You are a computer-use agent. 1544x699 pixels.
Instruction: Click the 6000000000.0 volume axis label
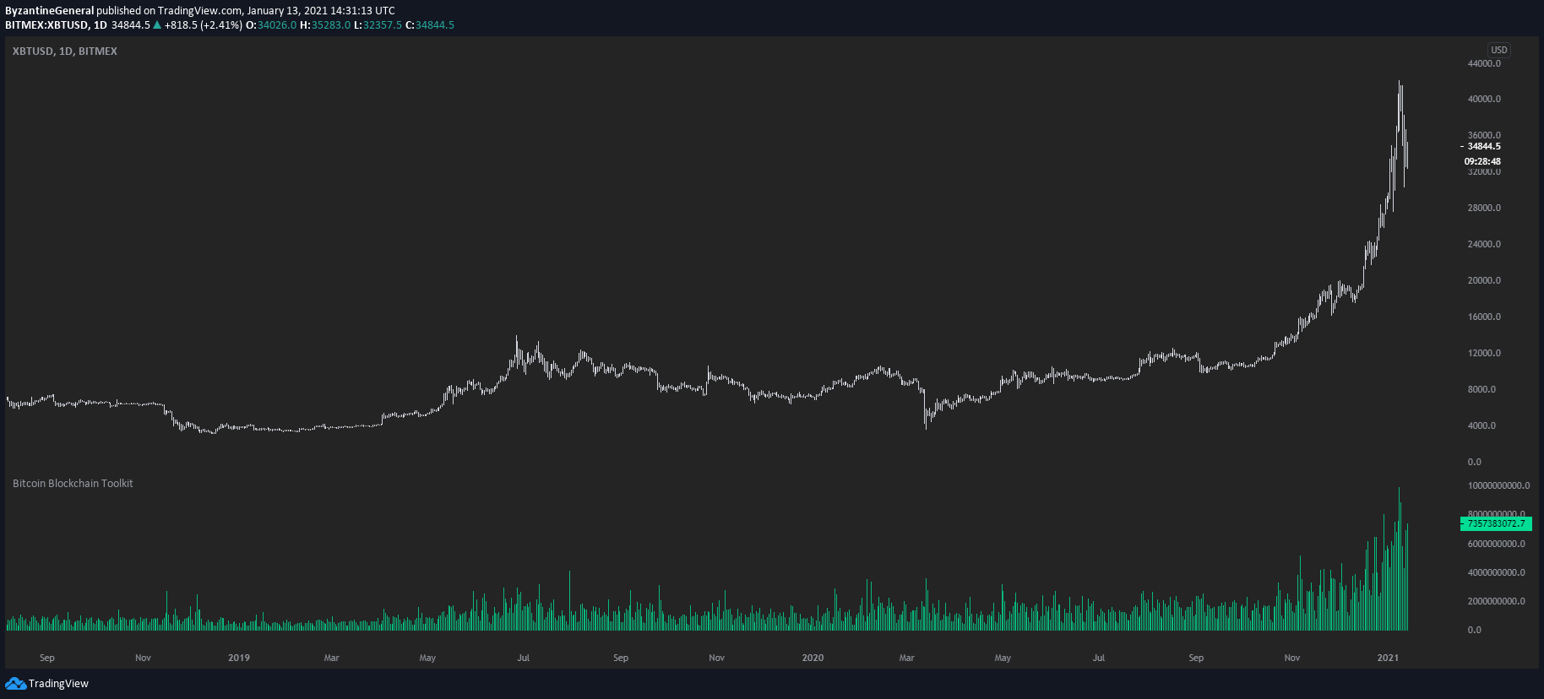click(x=1496, y=544)
